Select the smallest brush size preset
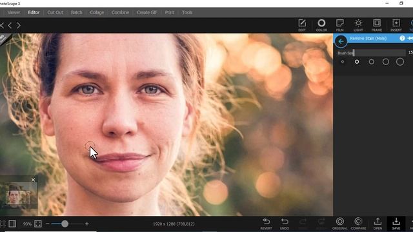 click(x=343, y=62)
